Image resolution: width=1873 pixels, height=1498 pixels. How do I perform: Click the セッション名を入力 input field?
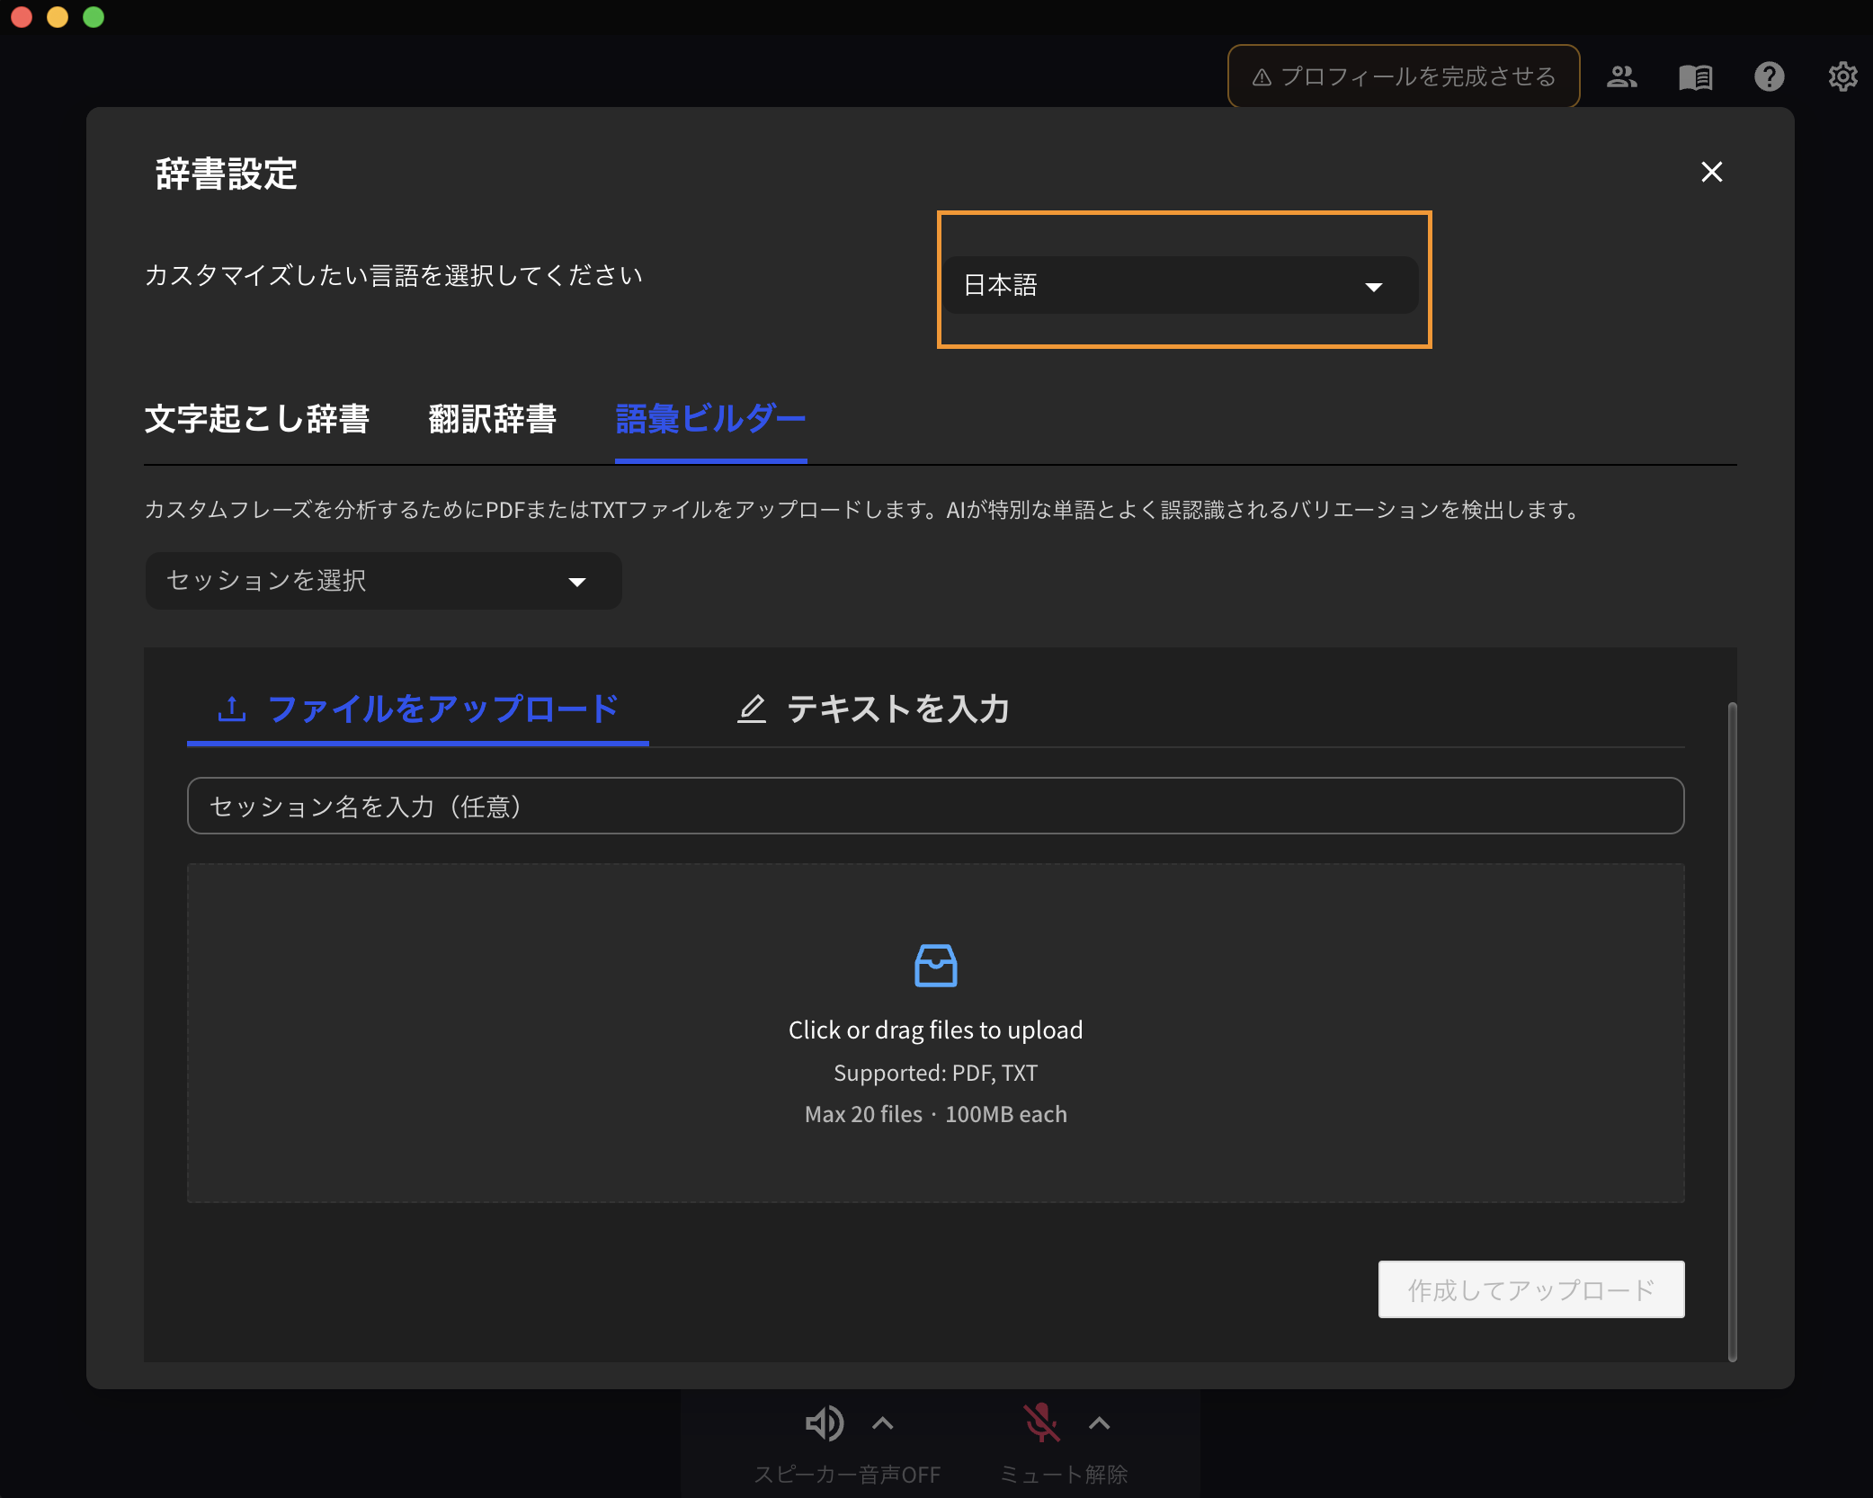(x=935, y=806)
